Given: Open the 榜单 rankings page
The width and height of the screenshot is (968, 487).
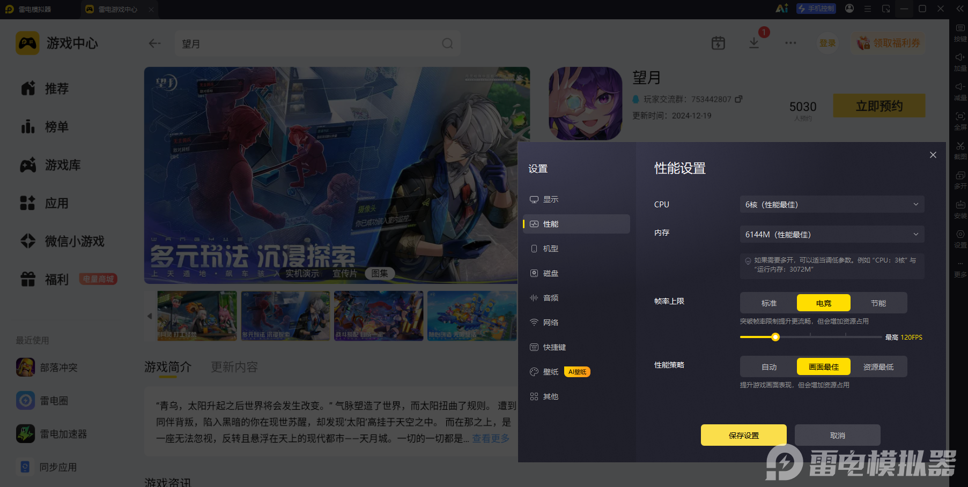Looking at the screenshot, I should [45, 127].
